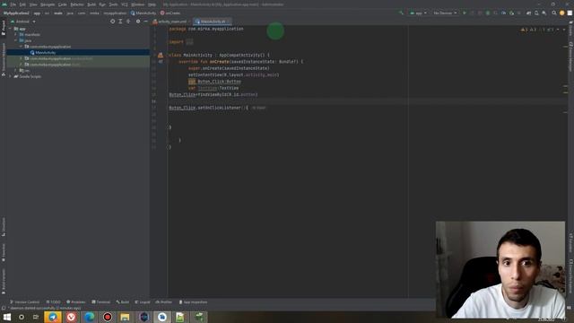Click the Debug app bug icon
Image resolution: width=574 pixels, height=323 pixels.
(x=488, y=13)
